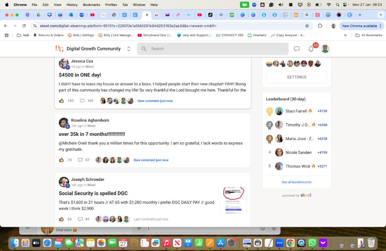Open the Chrome three-dot menu
386x251 pixels.
pyautogui.click(x=381, y=26)
